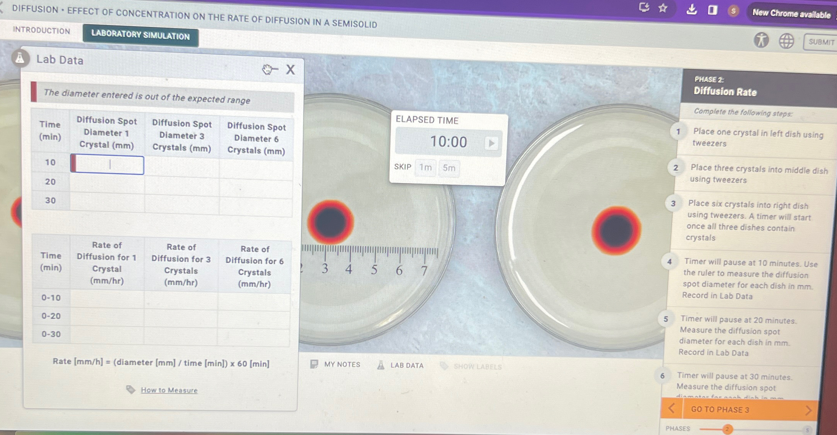
Task: Click the ruler below the middle dish
Action: (369, 260)
